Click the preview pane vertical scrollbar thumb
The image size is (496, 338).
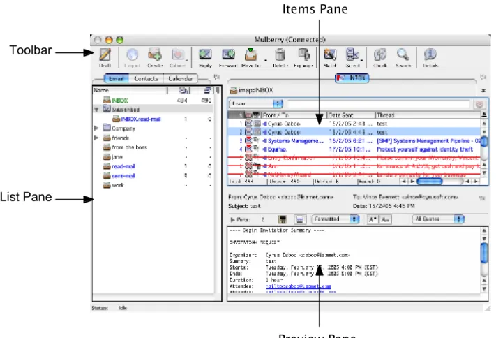click(x=484, y=253)
